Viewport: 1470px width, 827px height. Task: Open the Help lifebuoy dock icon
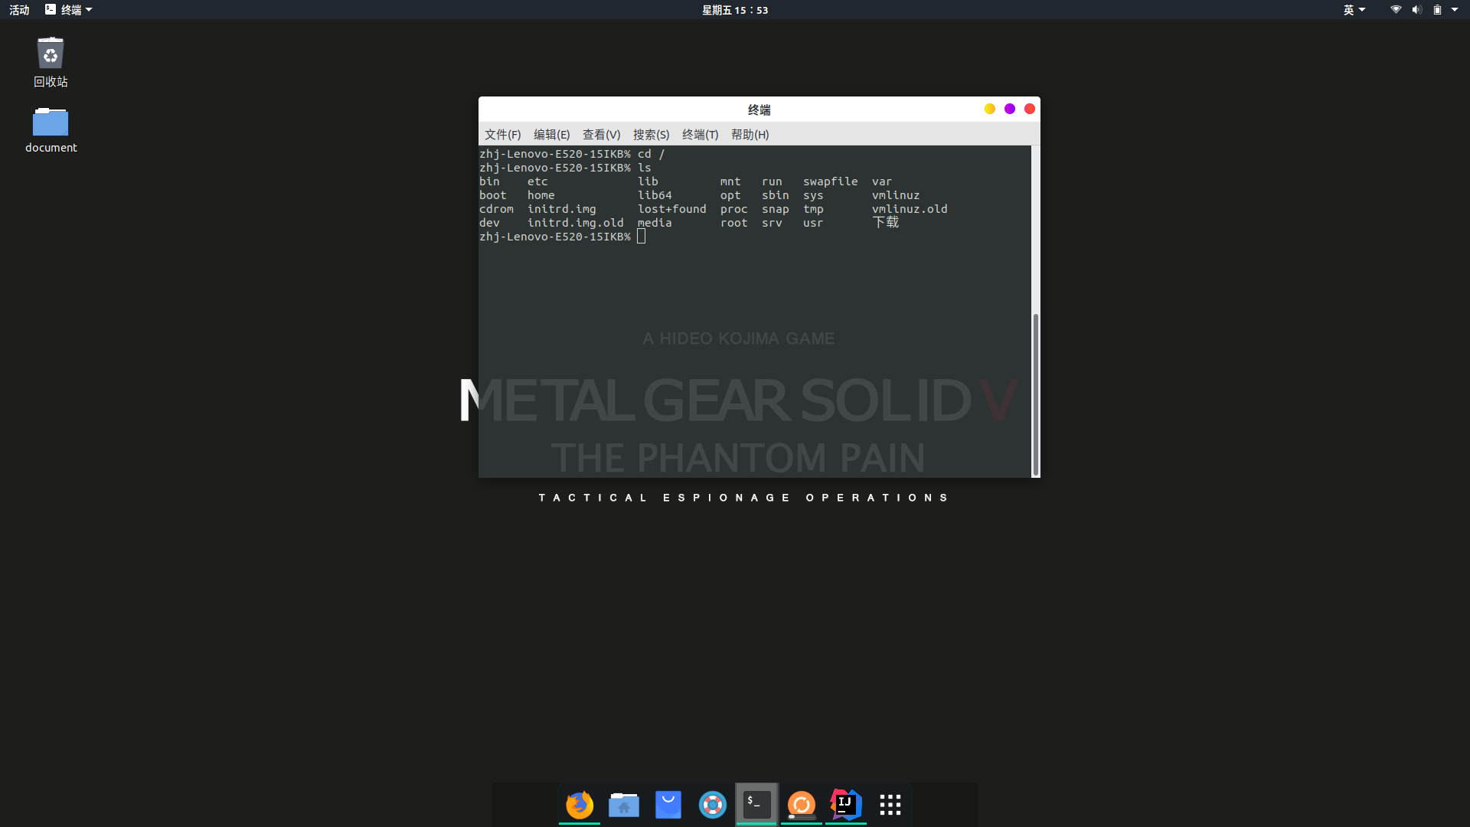(713, 805)
